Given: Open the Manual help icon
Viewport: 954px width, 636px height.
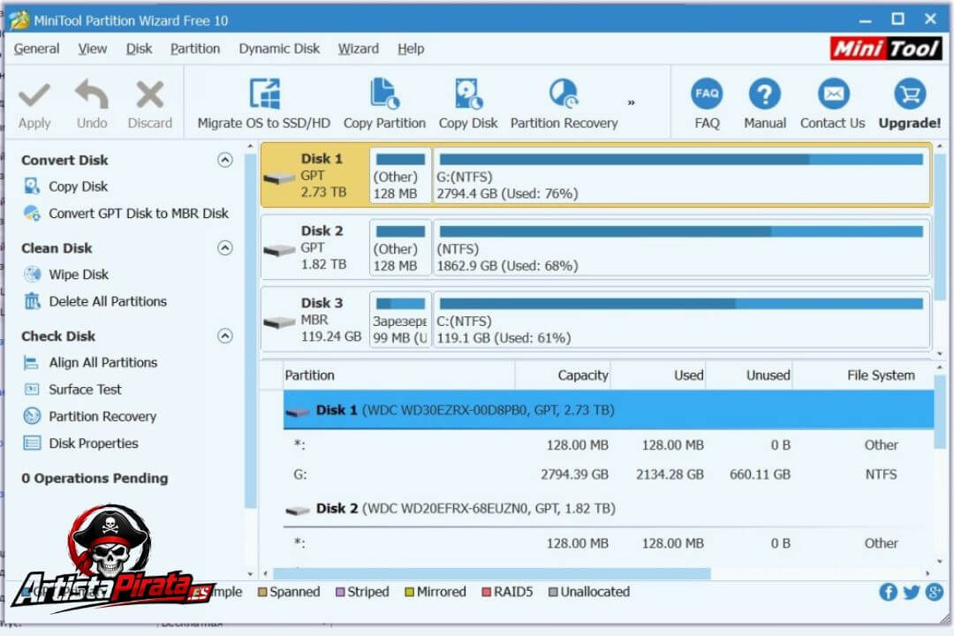Looking at the screenshot, I should 765,95.
